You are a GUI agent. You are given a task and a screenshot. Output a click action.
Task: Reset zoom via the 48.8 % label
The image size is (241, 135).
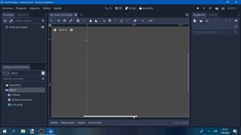coord(63,30)
